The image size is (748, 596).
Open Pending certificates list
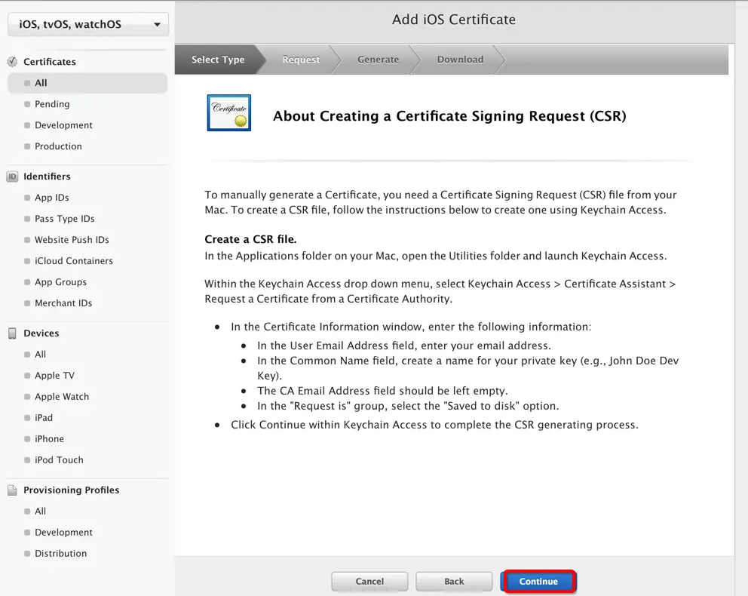coord(52,104)
